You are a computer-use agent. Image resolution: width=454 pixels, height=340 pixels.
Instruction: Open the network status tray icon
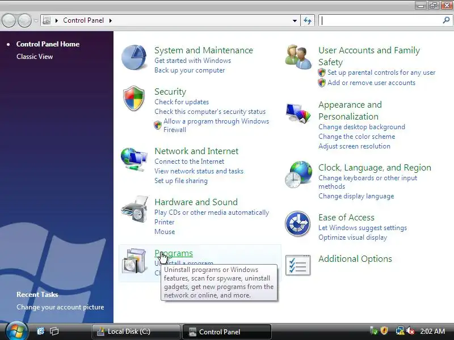(x=400, y=331)
